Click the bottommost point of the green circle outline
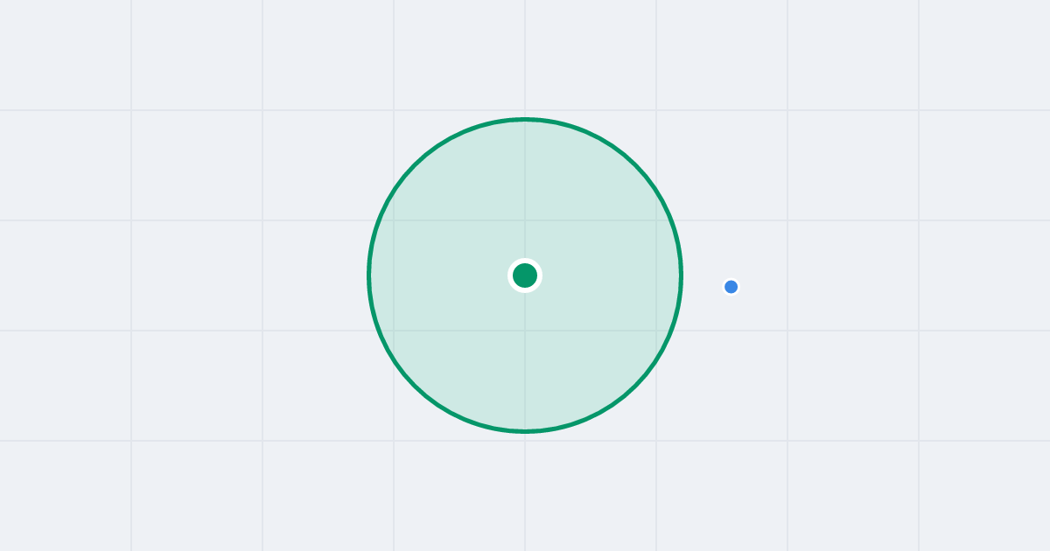This screenshot has height=551, width=1050. 525,431
